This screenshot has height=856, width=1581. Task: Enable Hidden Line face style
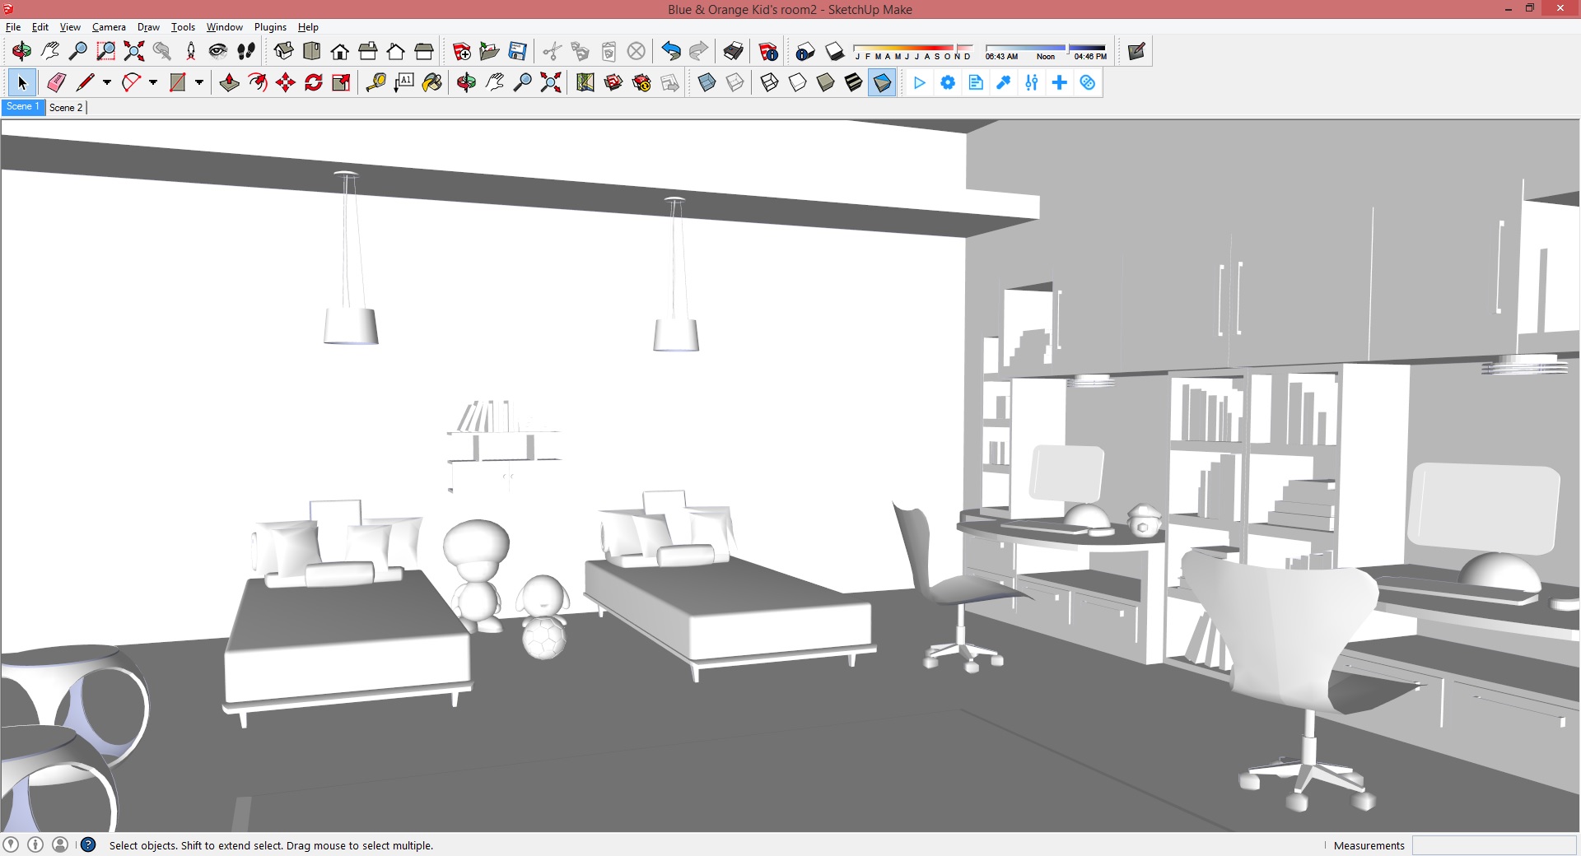click(798, 82)
